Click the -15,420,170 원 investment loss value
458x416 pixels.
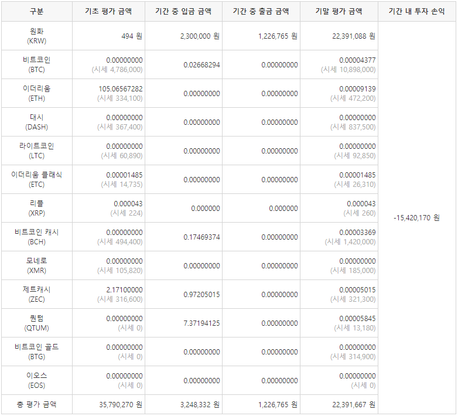(x=416, y=217)
